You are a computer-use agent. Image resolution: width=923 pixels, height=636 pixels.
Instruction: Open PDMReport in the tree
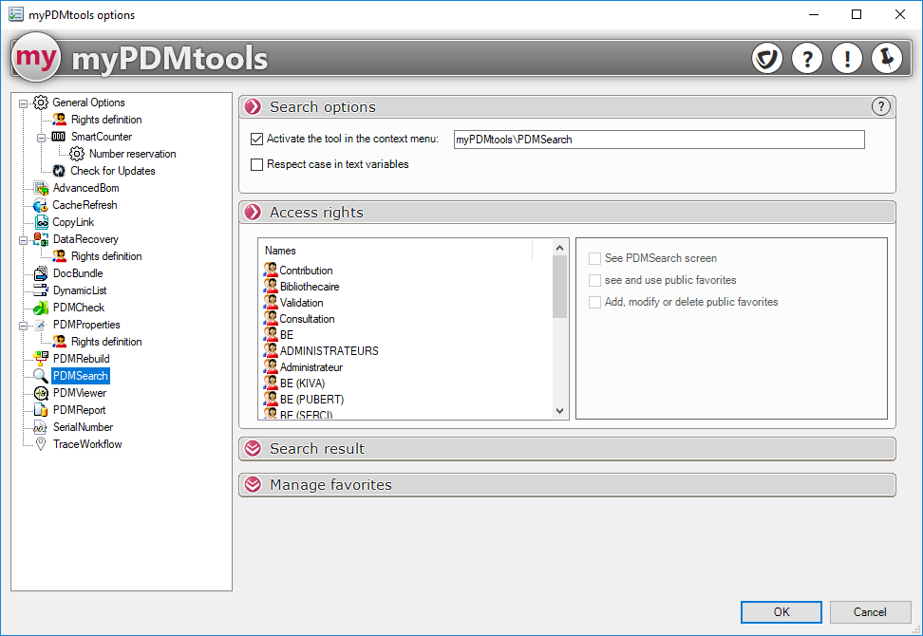point(79,410)
